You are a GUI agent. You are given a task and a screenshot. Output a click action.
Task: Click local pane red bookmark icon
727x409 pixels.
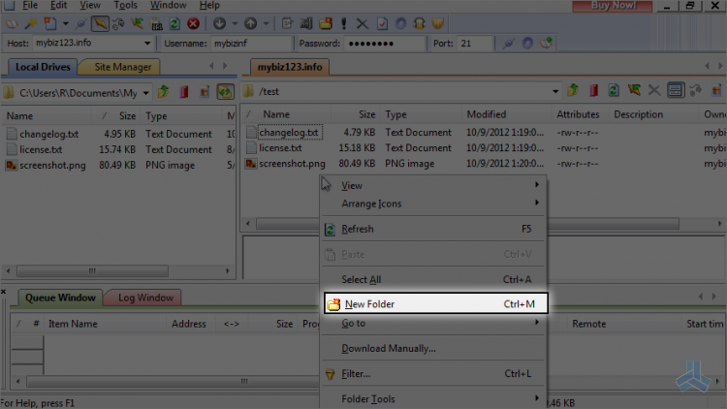click(184, 92)
